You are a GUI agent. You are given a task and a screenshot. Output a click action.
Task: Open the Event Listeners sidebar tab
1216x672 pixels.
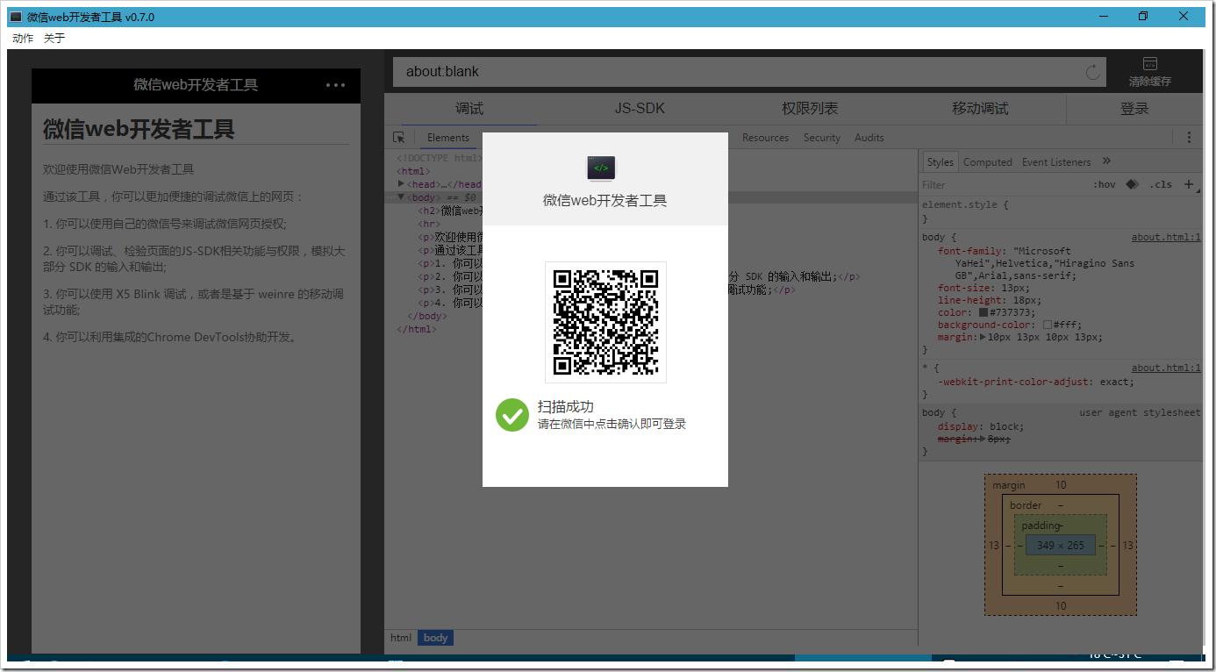click(x=1056, y=162)
